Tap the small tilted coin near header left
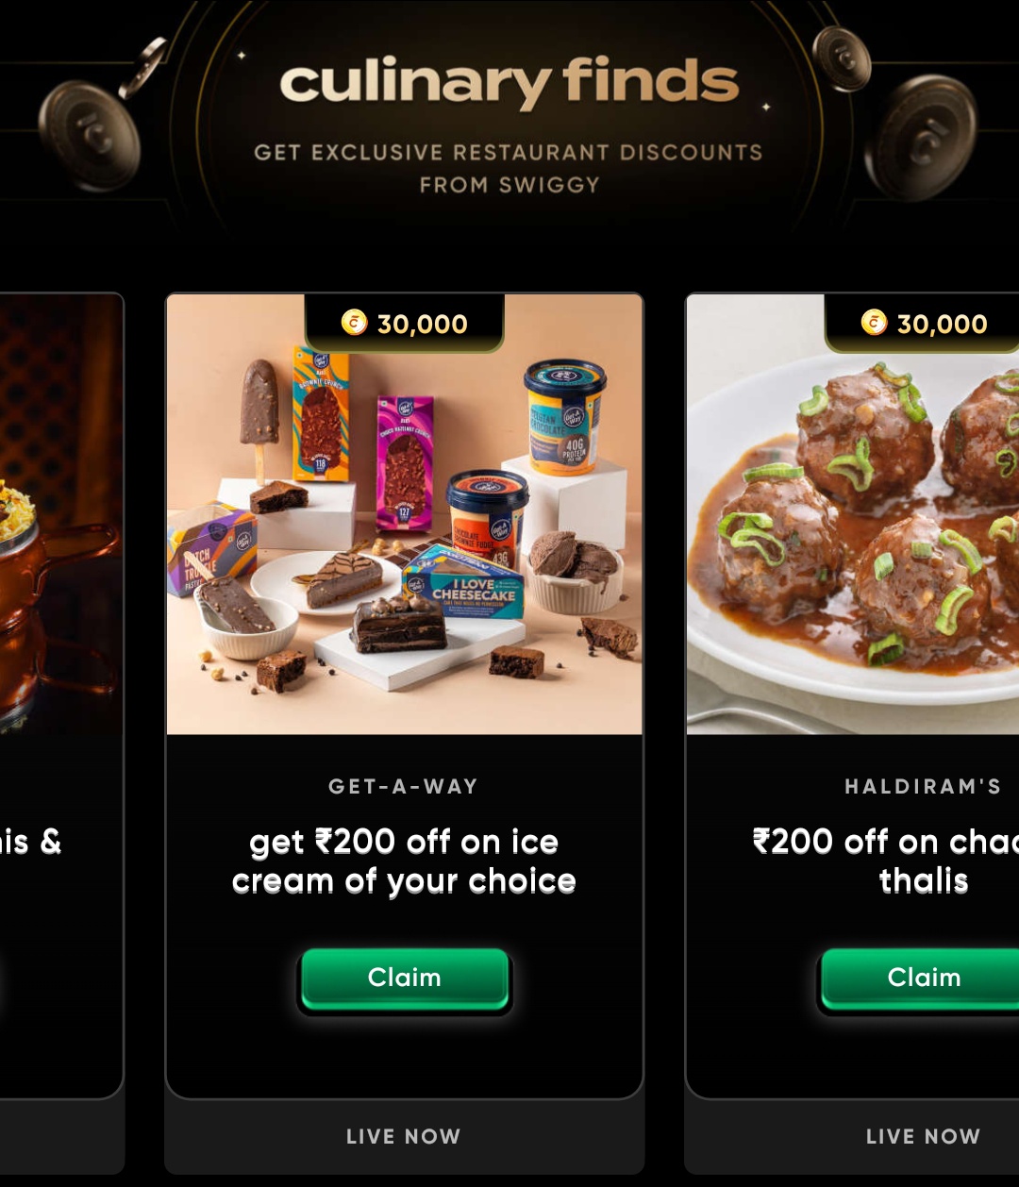The height and width of the screenshot is (1187, 1019). [x=143, y=67]
